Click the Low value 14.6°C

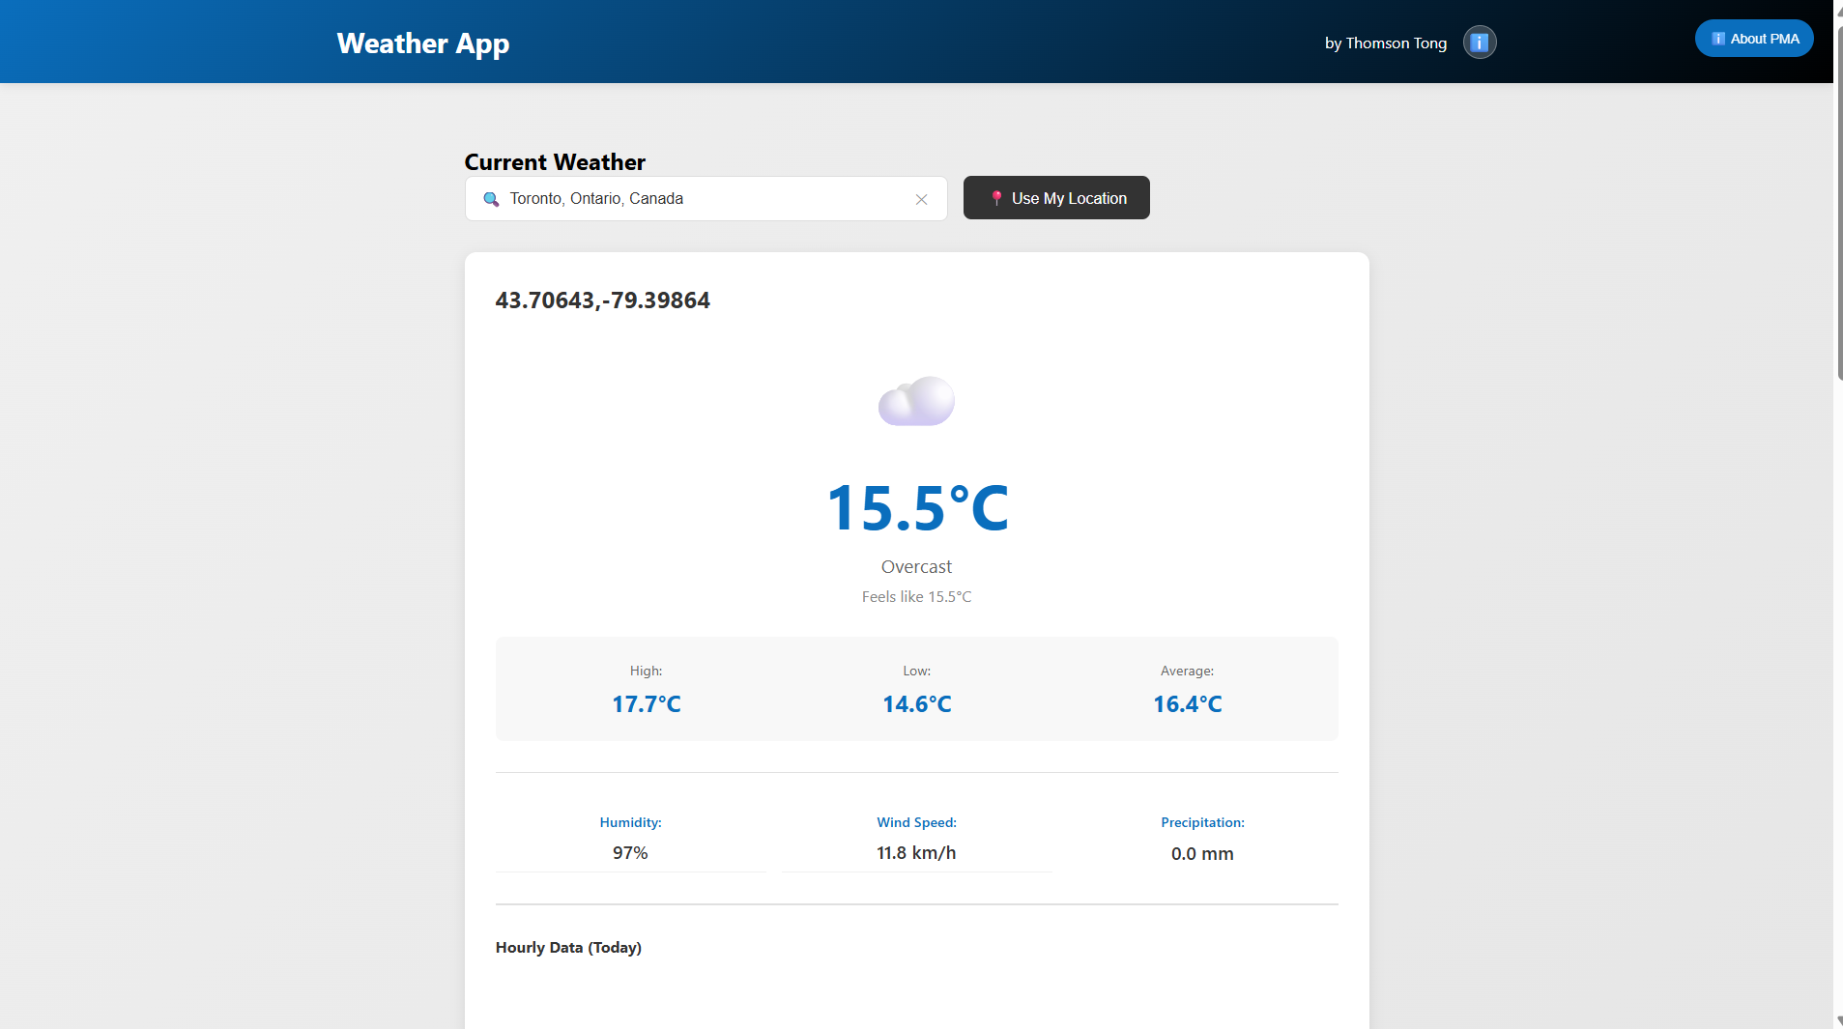[x=916, y=704]
